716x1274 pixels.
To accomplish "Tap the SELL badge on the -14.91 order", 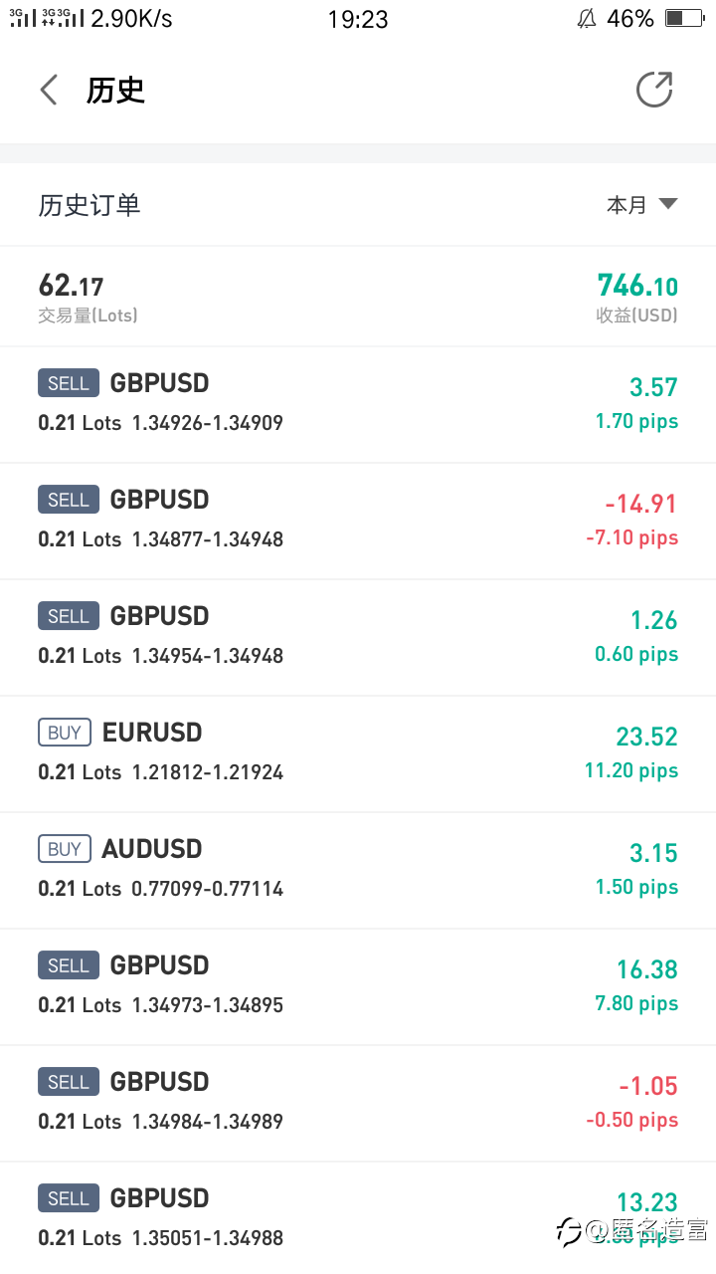I will click(69, 500).
